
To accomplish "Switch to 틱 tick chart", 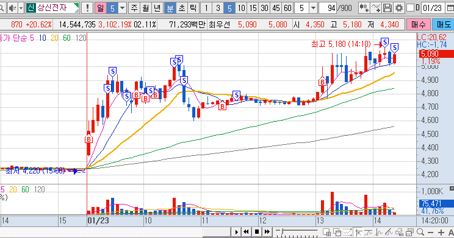I will point(193,8).
